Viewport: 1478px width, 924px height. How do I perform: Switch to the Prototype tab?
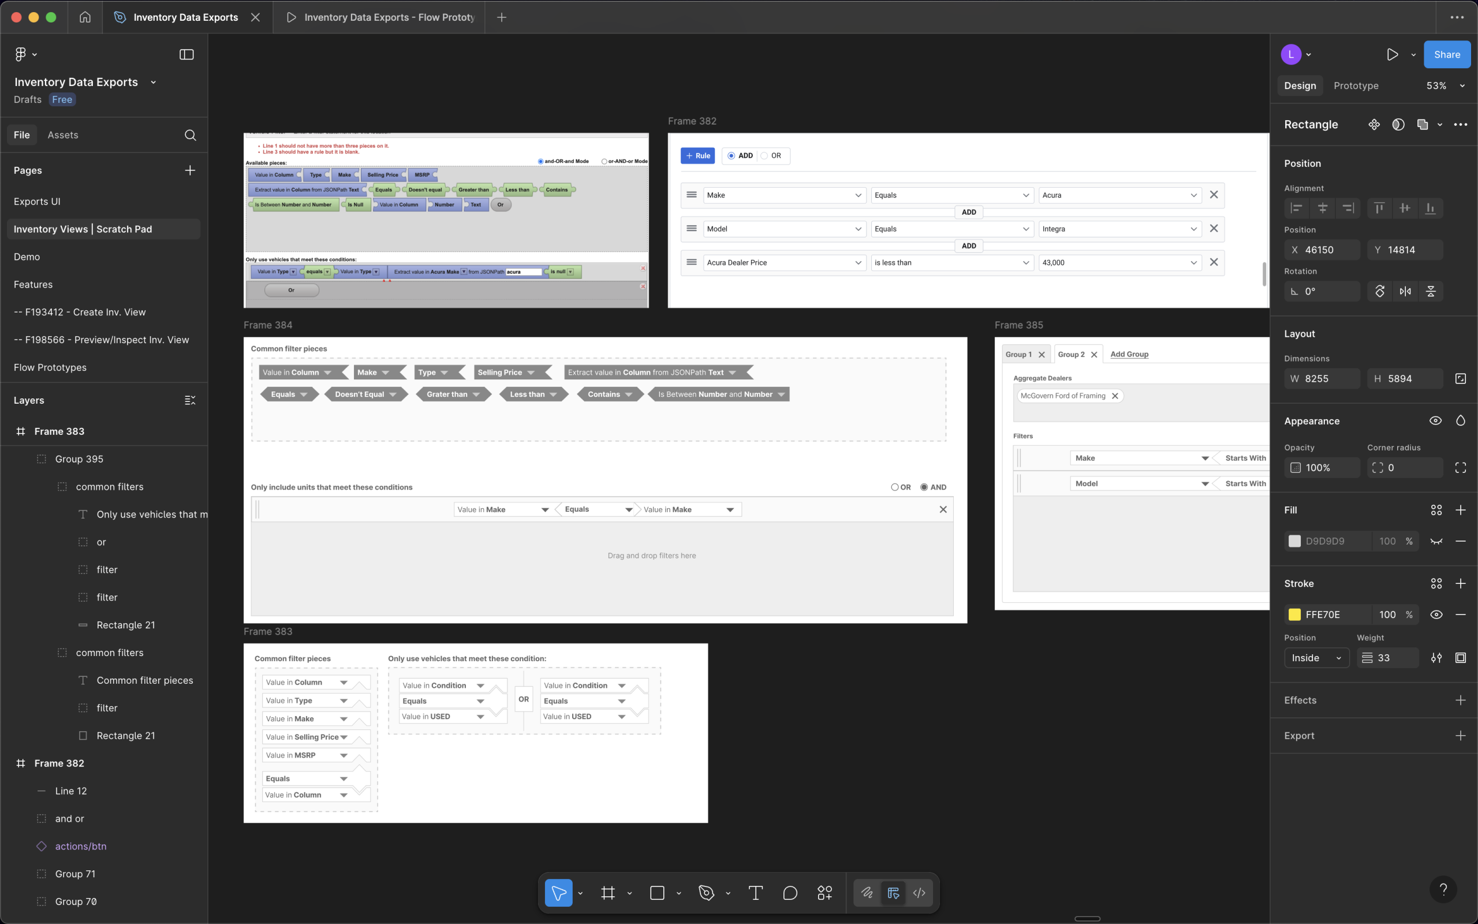(x=1356, y=85)
